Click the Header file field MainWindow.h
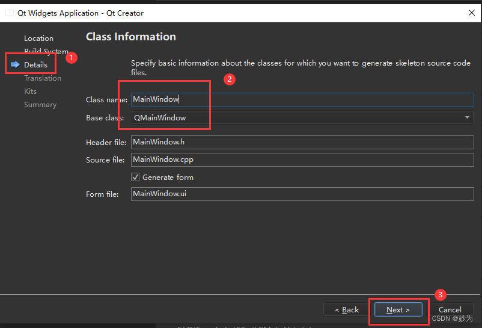 (302, 142)
